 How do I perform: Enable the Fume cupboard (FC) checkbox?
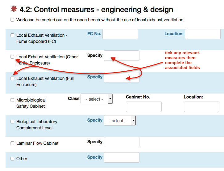click(x=12, y=35)
